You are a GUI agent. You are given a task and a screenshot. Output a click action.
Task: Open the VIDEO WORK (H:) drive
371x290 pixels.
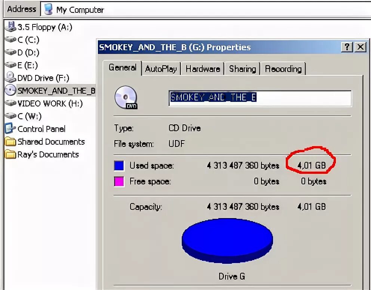[x=47, y=103]
